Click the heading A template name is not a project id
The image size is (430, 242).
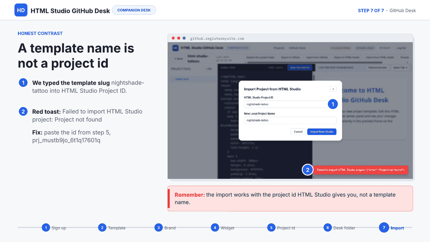76,56
